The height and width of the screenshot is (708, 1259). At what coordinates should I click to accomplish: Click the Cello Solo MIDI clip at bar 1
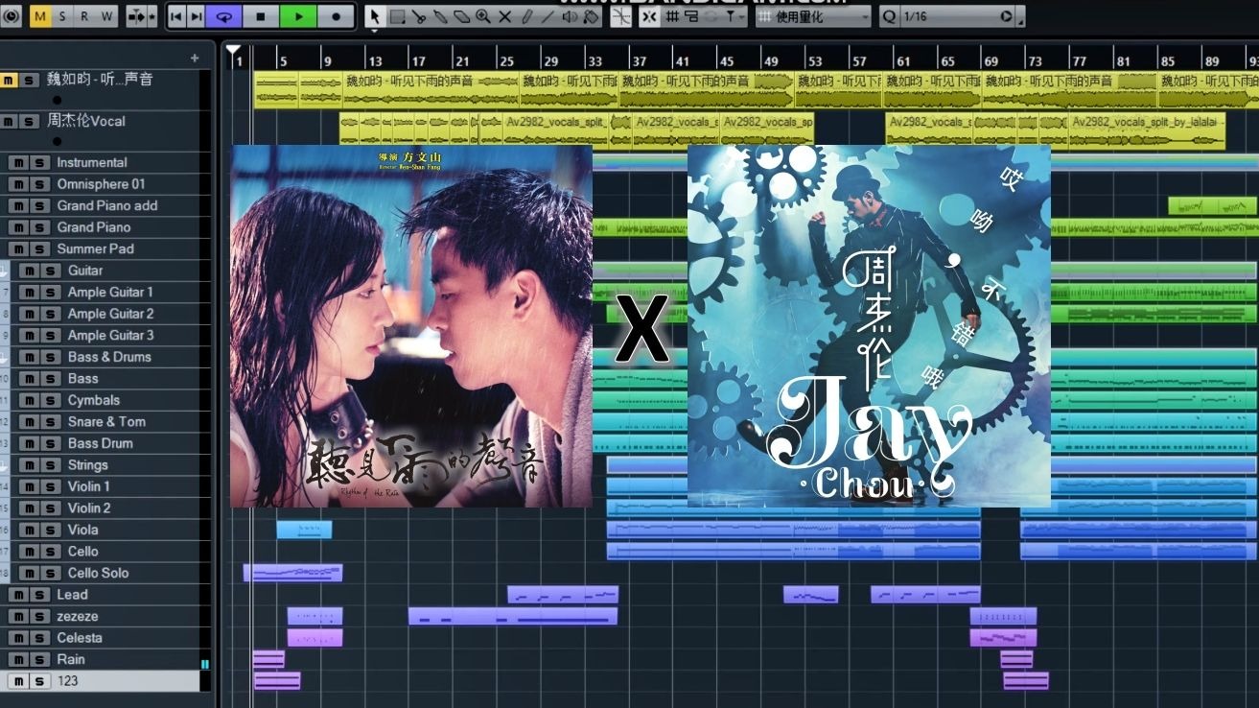(292, 573)
